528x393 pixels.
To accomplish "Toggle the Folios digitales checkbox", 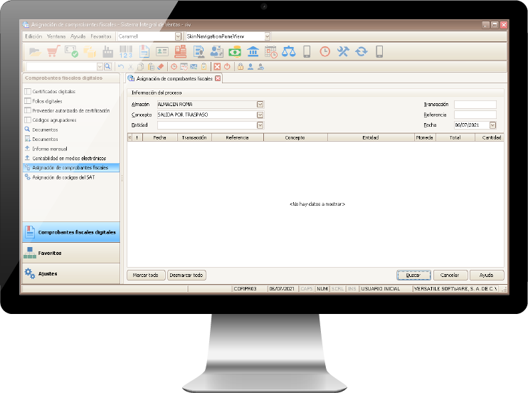I will tap(28, 101).
